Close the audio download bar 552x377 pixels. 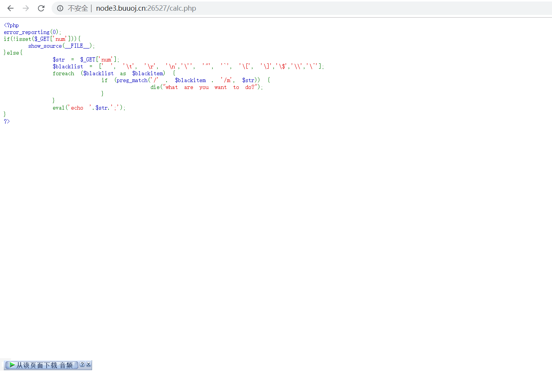[x=89, y=364]
